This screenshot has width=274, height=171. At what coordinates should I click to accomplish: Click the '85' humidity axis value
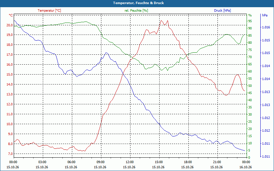(x=250, y=36)
